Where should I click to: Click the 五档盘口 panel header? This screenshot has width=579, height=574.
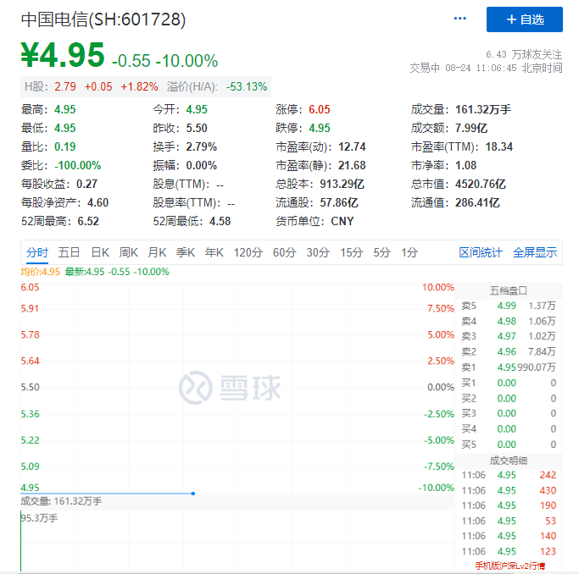pos(509,291)
